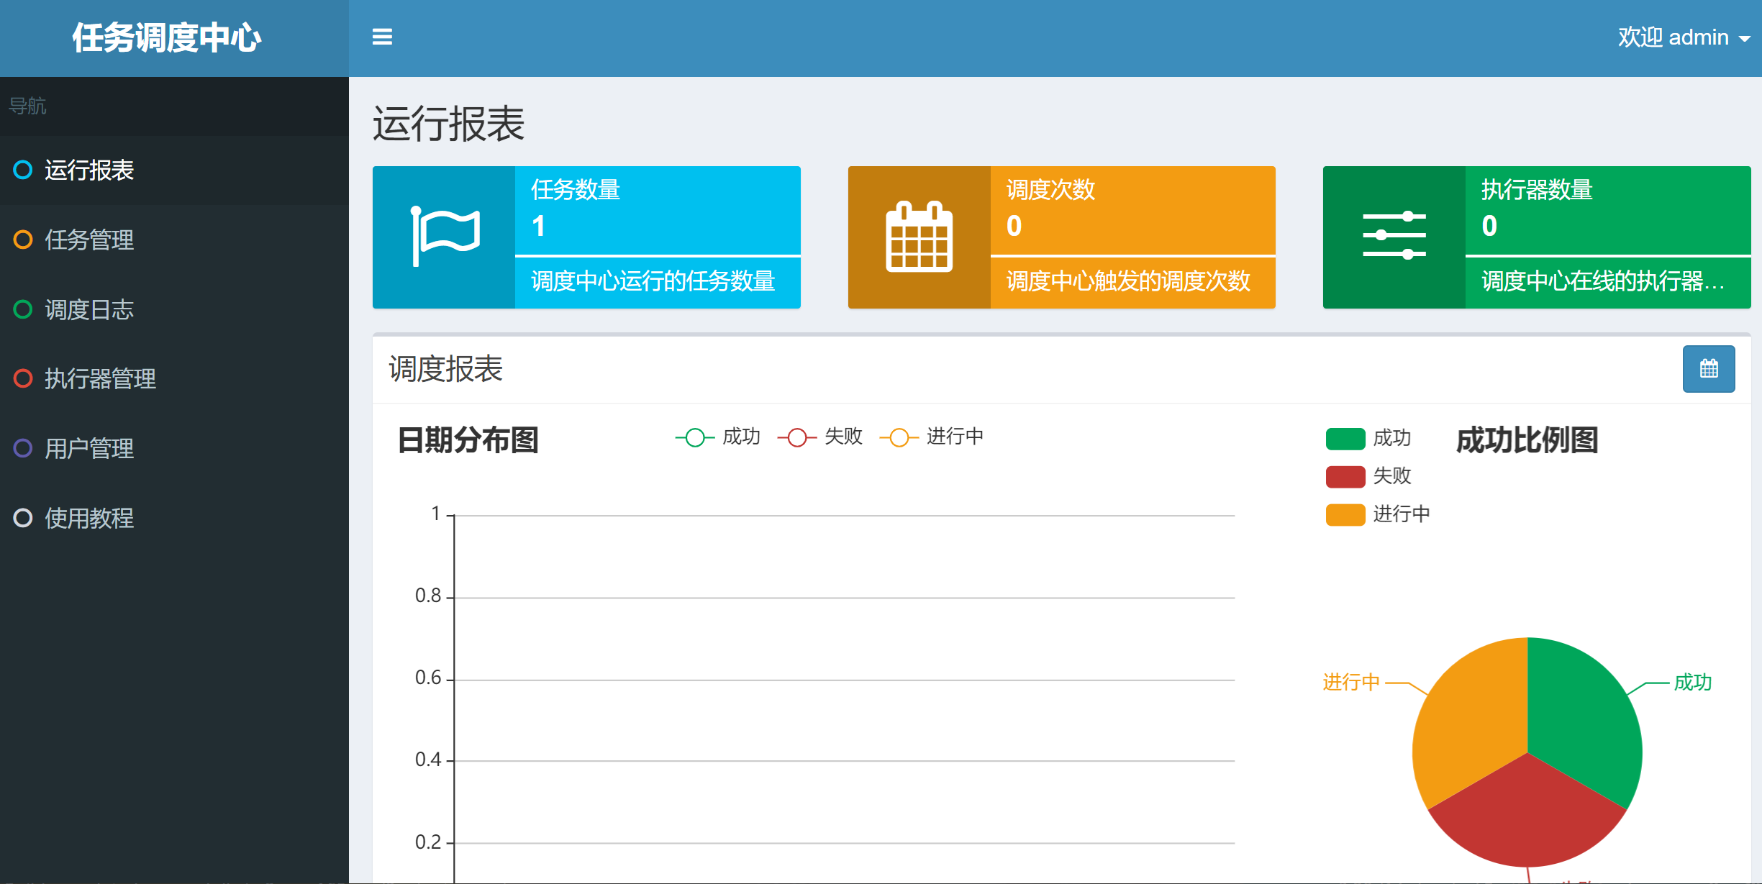Click the 调度中心在线的执行器… description text
The height and width of the screenshot is (884, 1762).
click(1603, 281)
